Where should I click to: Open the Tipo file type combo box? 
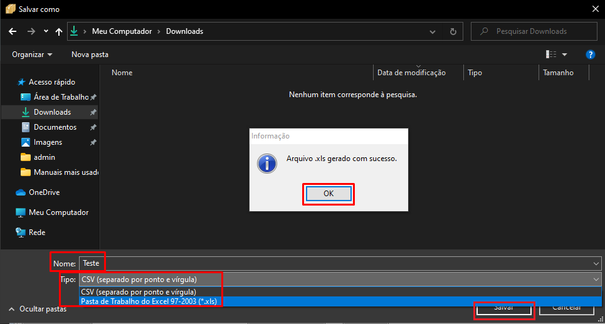pos(340,280)
